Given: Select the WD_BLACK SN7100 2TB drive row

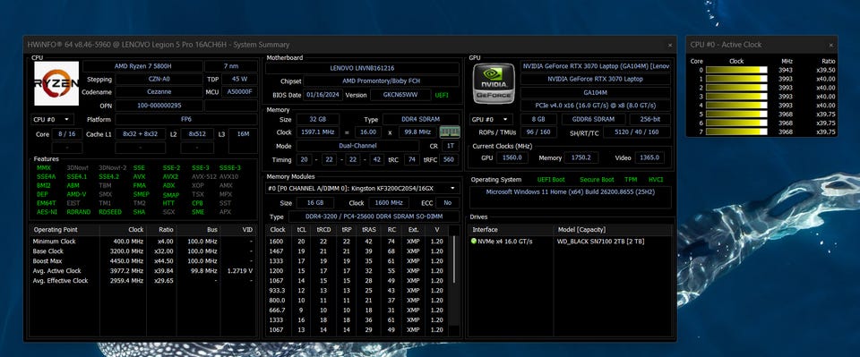Looking at the screenshot, I should (x=571, y=242).
